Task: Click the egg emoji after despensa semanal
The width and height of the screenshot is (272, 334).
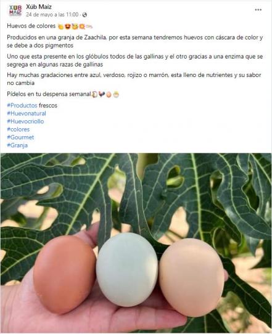Action: click(109, 94)
